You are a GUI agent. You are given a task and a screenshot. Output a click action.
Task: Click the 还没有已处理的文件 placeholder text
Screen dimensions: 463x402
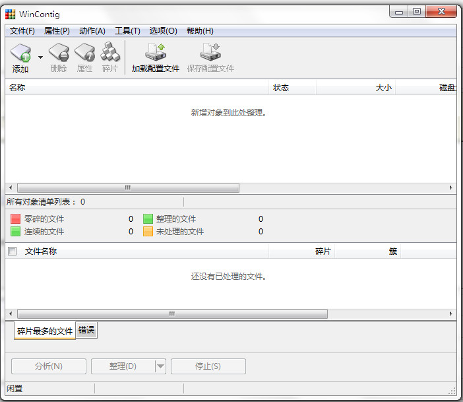[229, 277]
